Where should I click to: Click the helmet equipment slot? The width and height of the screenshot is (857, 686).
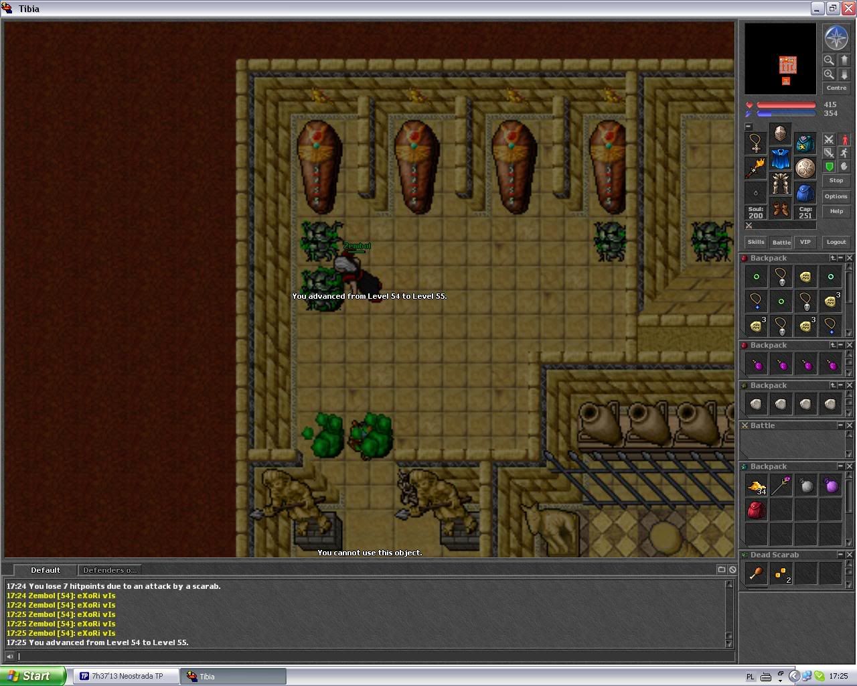(780, 134)
